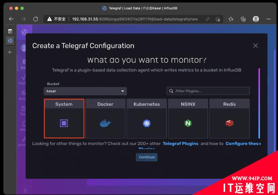This screenshot has width=278, height=195.
Task: Add this page to favorites star
Action: pyautogui.click(x=218, y=19)
